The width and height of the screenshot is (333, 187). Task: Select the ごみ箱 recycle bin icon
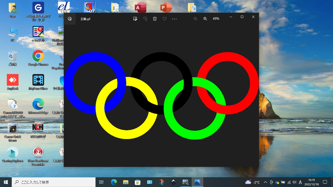(13, 58)
